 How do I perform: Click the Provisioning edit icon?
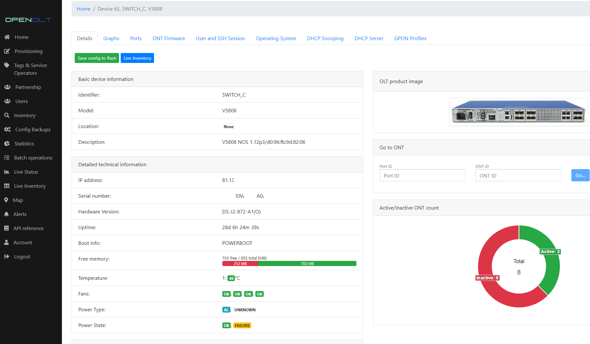pos(7,51)
